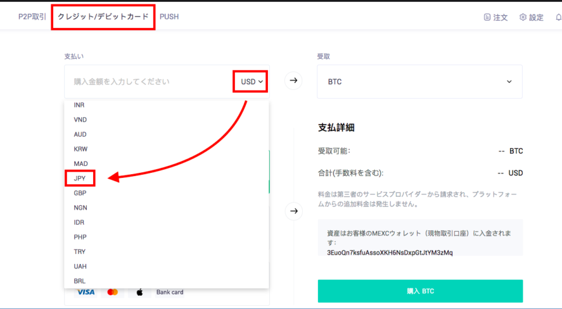Select the クレジット/デビットカード tab
Screen dimensions: 562x309
click(103, 17)
